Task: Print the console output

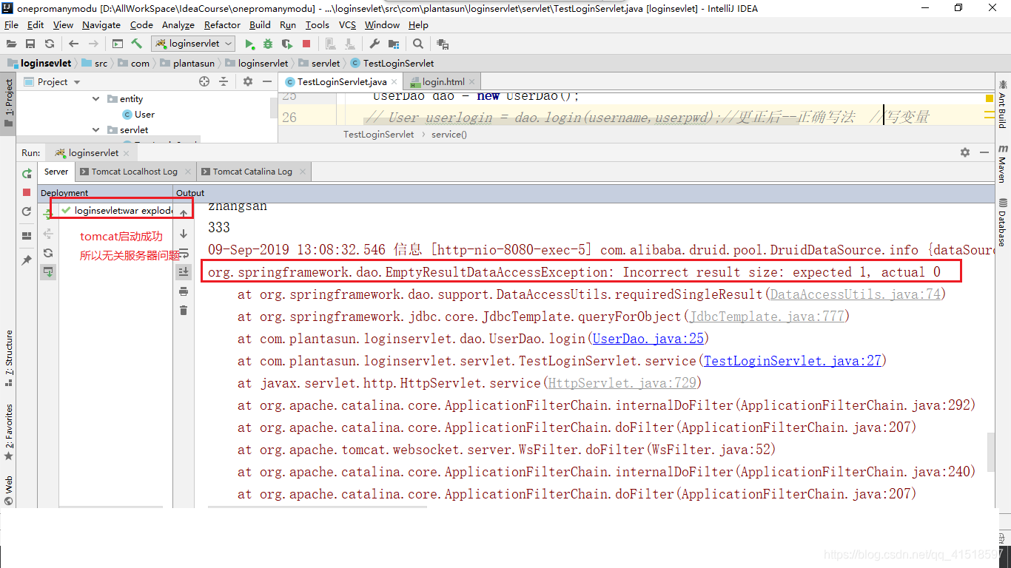Action: 184,291
